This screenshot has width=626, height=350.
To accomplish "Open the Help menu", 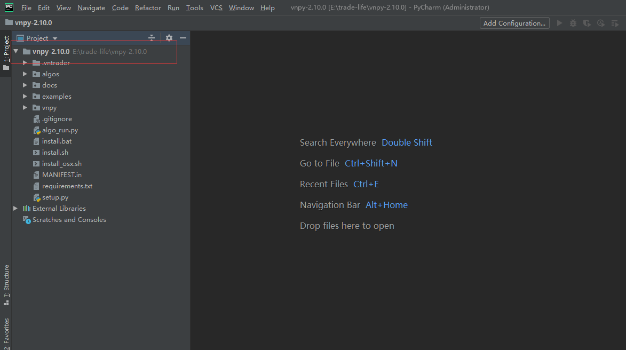I will point(267,7).
